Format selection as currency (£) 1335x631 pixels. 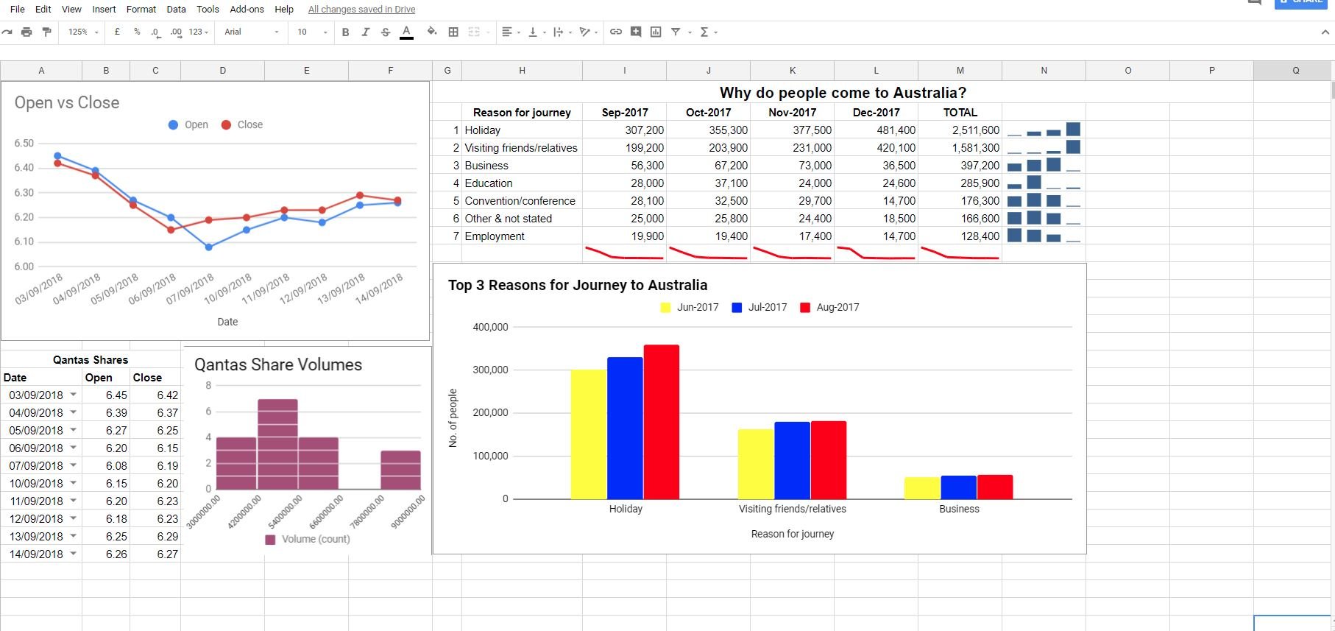click(117, 32)
